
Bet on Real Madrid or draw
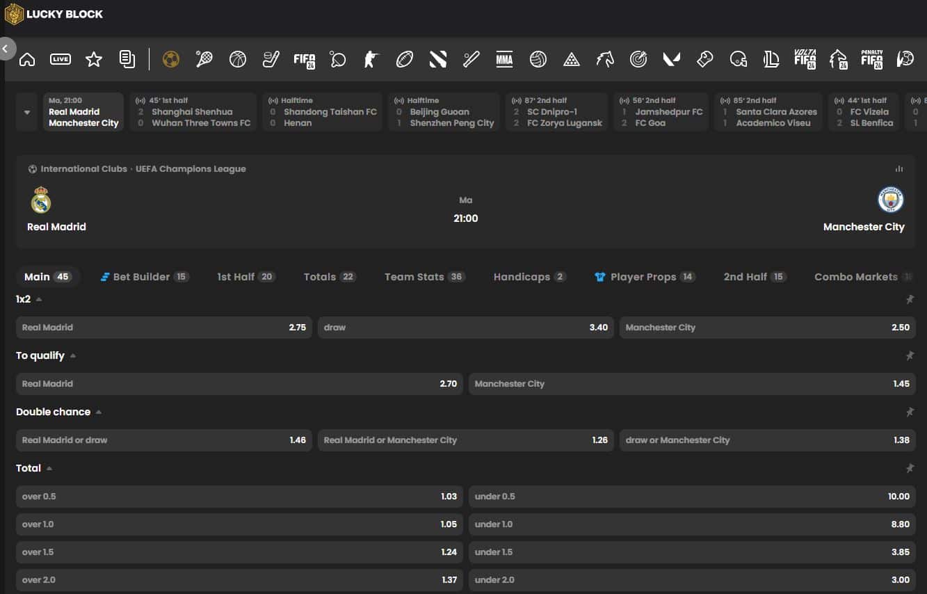pos(164,440)
